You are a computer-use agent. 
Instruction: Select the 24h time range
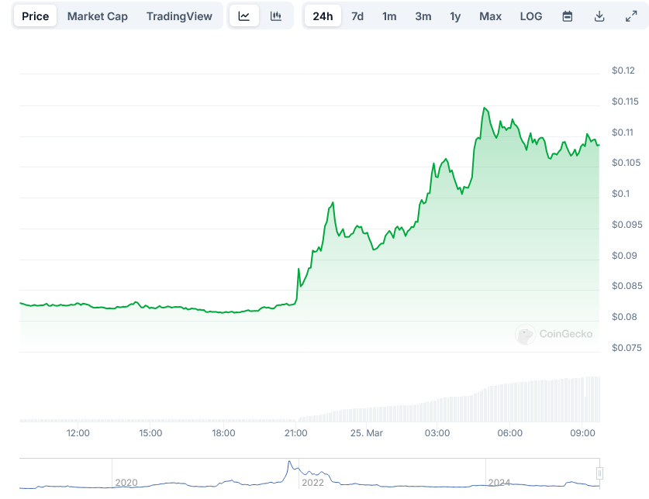[323, 16]
